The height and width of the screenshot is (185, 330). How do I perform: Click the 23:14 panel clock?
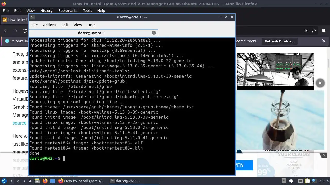coord(324,181)
